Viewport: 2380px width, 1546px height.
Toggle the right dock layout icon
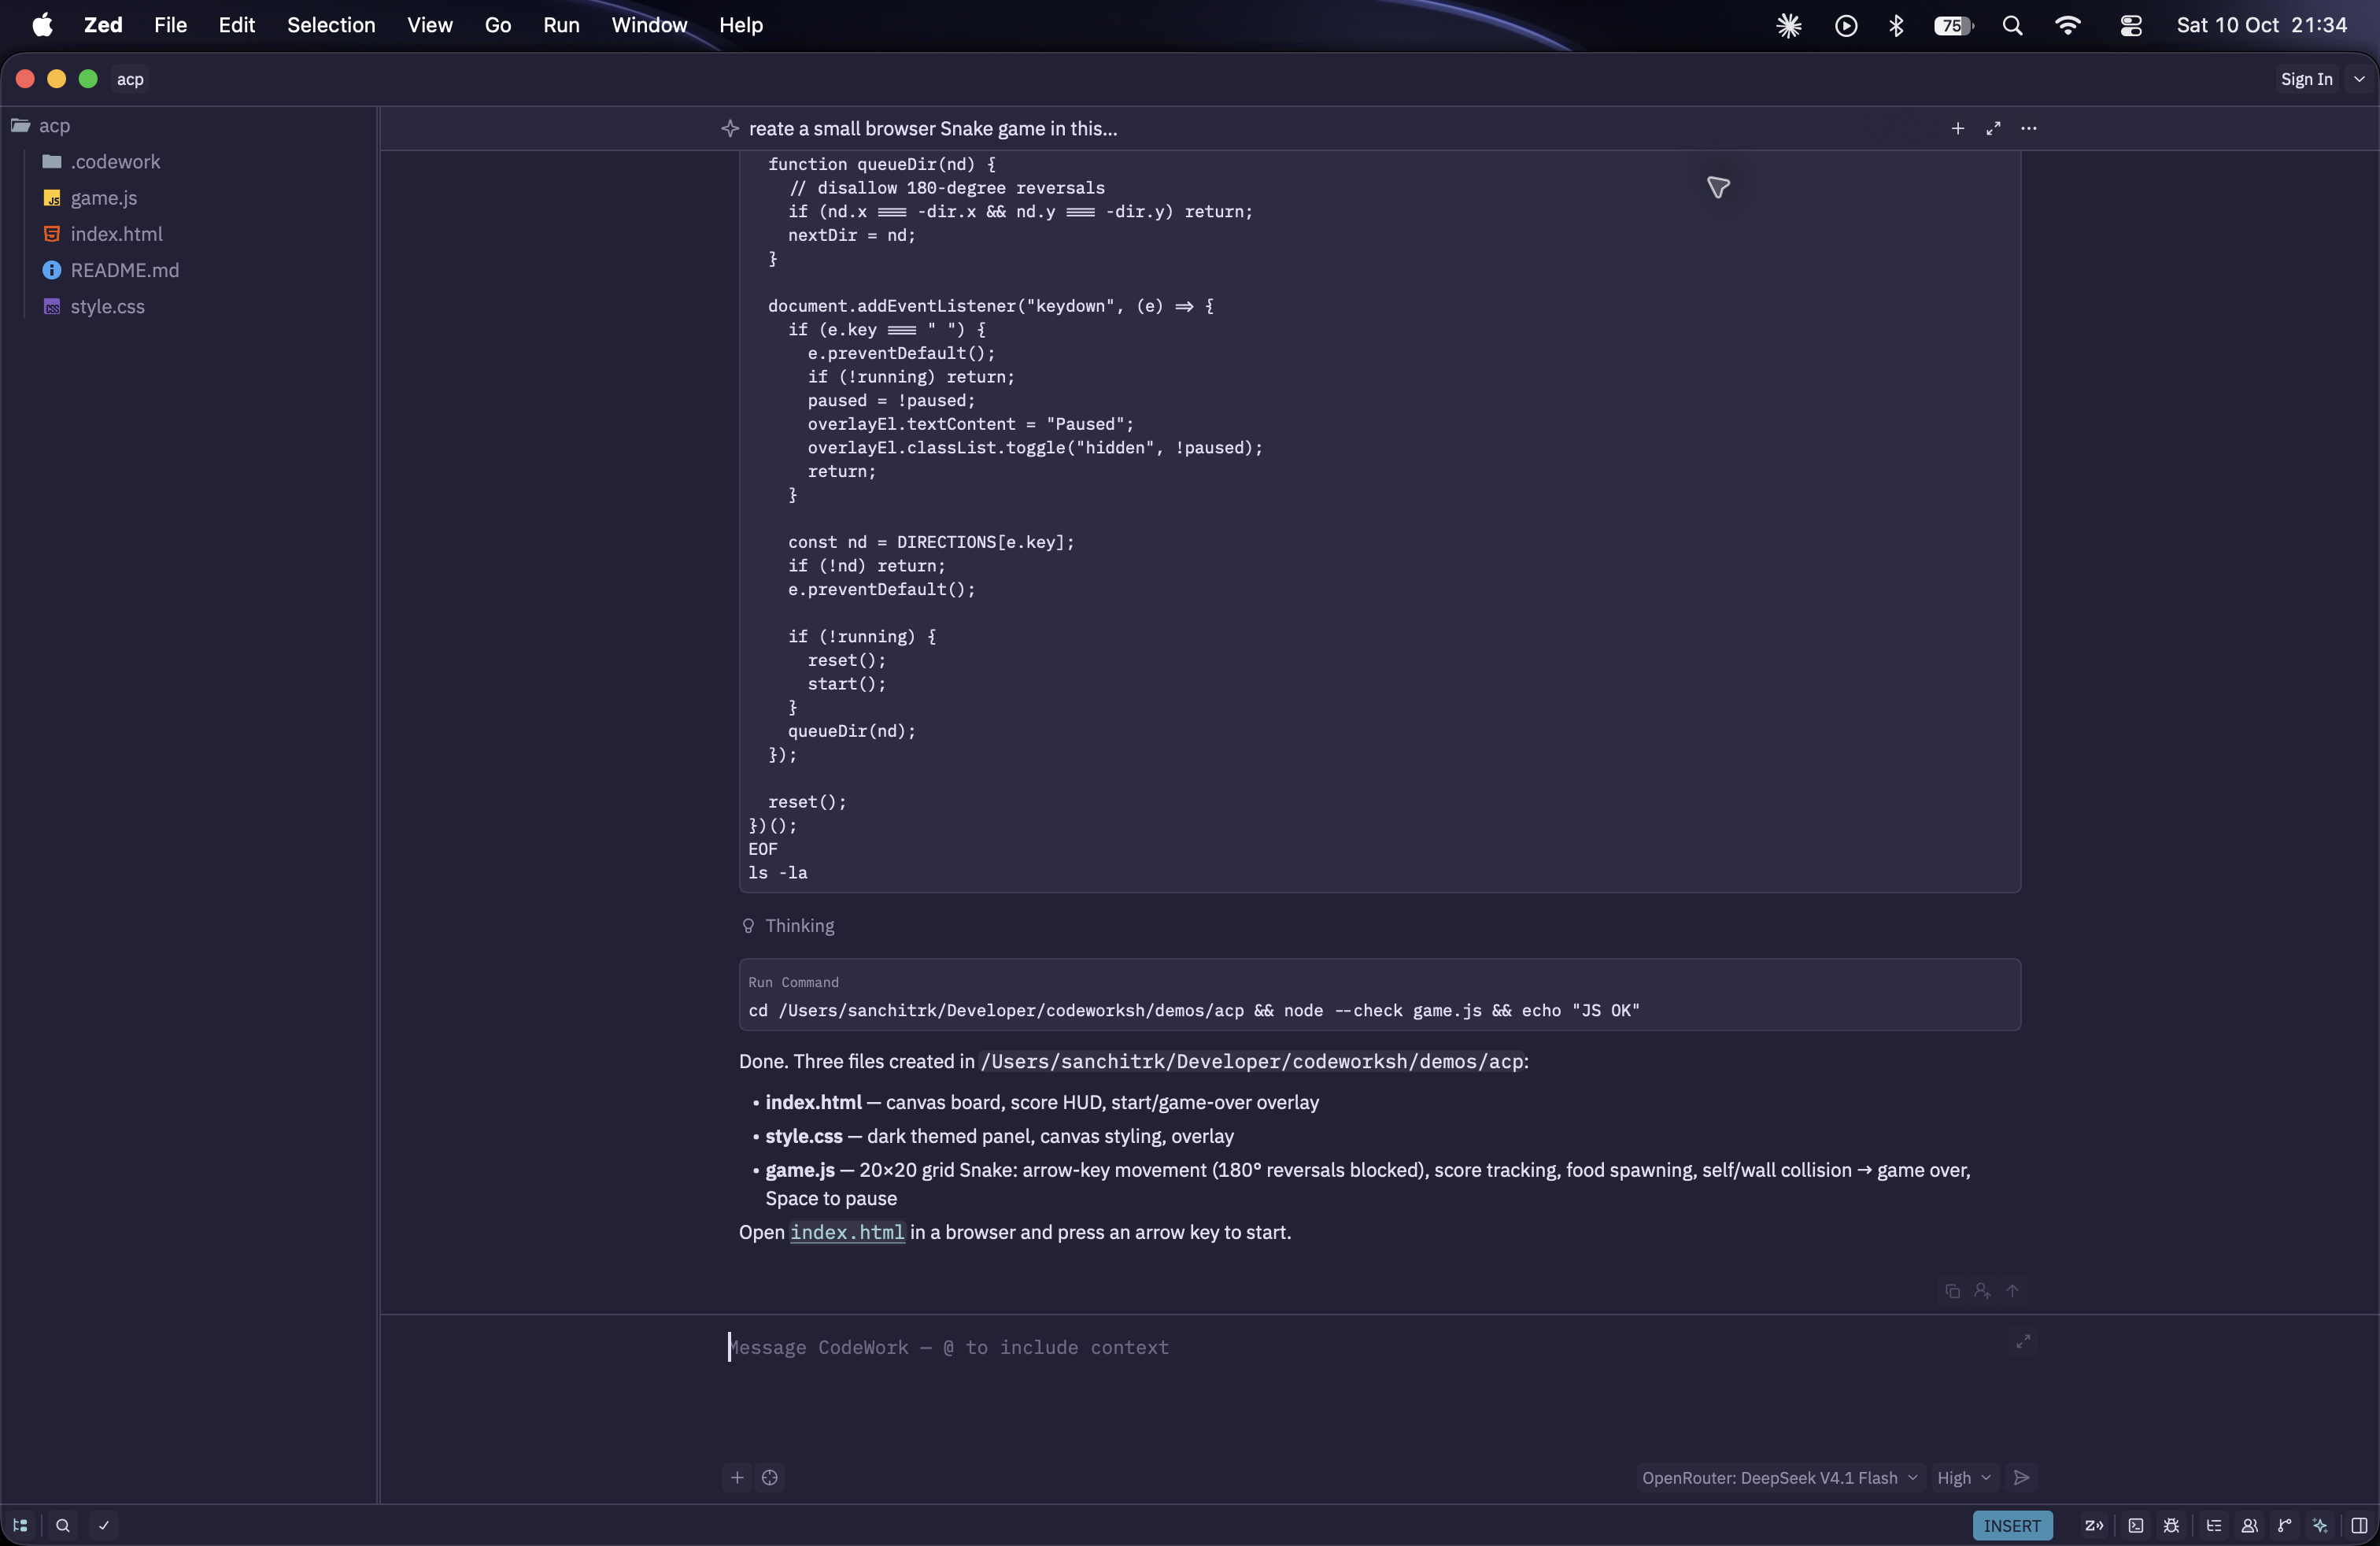tap(2359, 1525)
